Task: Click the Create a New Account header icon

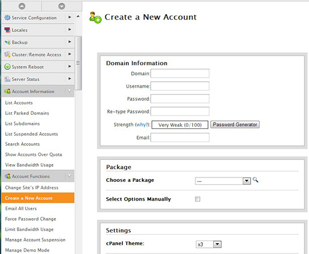Action: pos(95,18)
